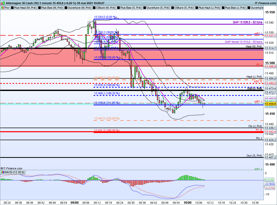Select the Ouv (S, Pré) line label
The image size is (277, 205).
(x=254, y=156)
